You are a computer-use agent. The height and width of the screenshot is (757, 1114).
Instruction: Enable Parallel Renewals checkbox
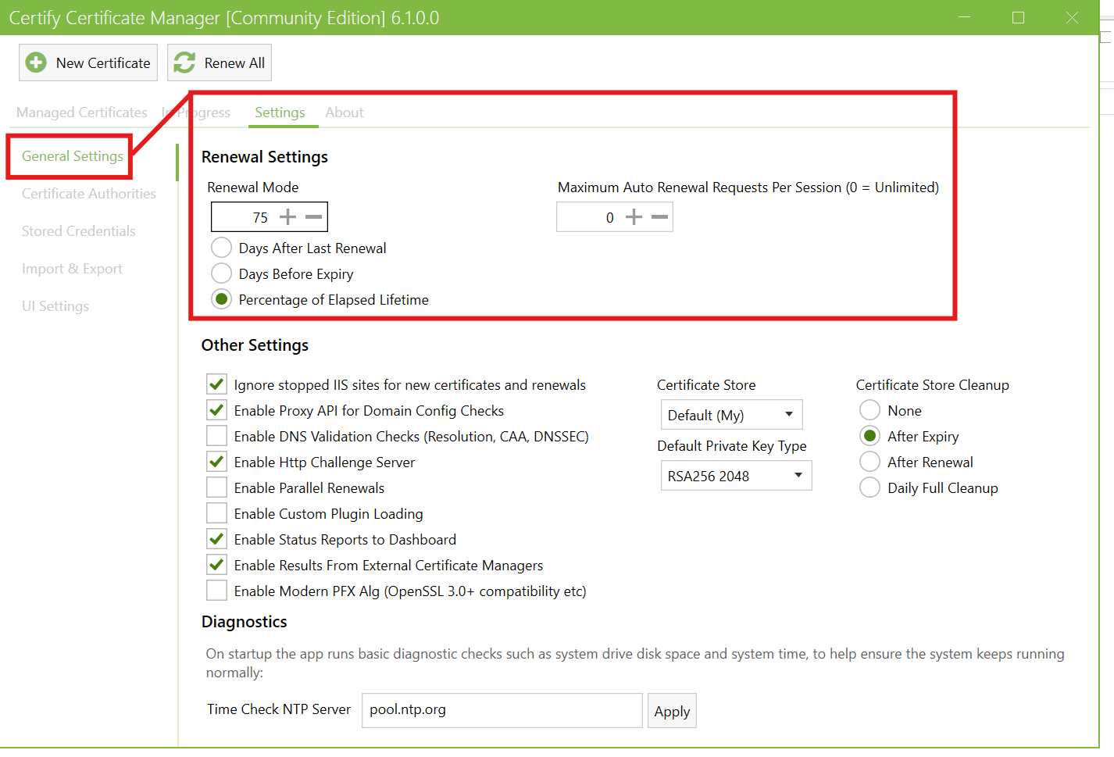(217, 487)
